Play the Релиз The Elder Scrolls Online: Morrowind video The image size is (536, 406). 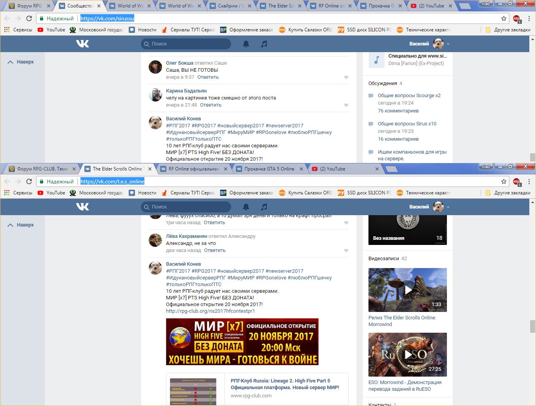coord(408,290)
